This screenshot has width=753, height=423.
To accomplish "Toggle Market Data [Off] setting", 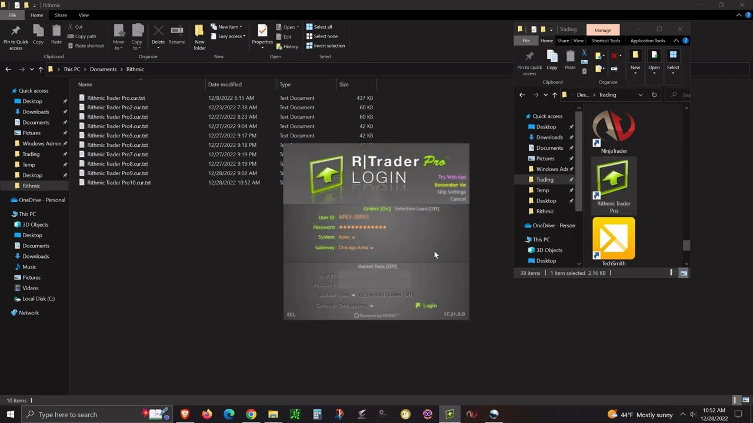I will tap(377, 266).
